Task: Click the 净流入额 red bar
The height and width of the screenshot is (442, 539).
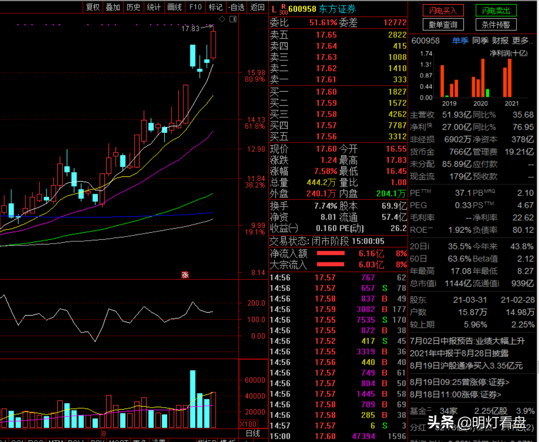Action: [x=331, y=253]
